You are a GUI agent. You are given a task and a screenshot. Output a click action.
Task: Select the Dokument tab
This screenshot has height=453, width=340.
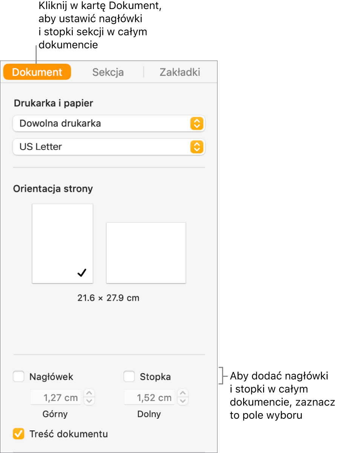click(37, 72)
